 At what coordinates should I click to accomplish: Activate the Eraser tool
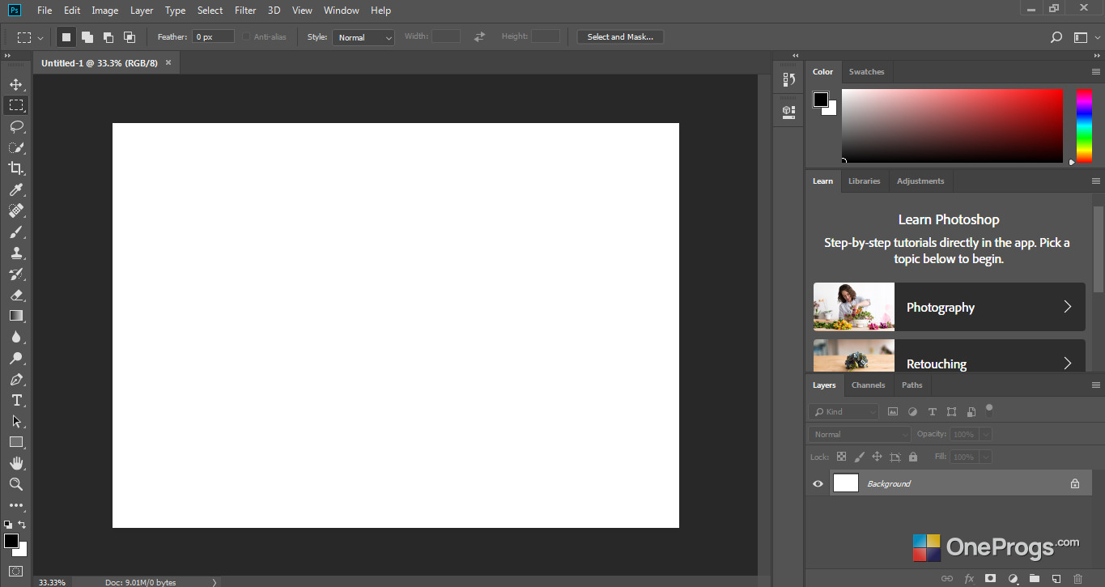click(16, 295)
